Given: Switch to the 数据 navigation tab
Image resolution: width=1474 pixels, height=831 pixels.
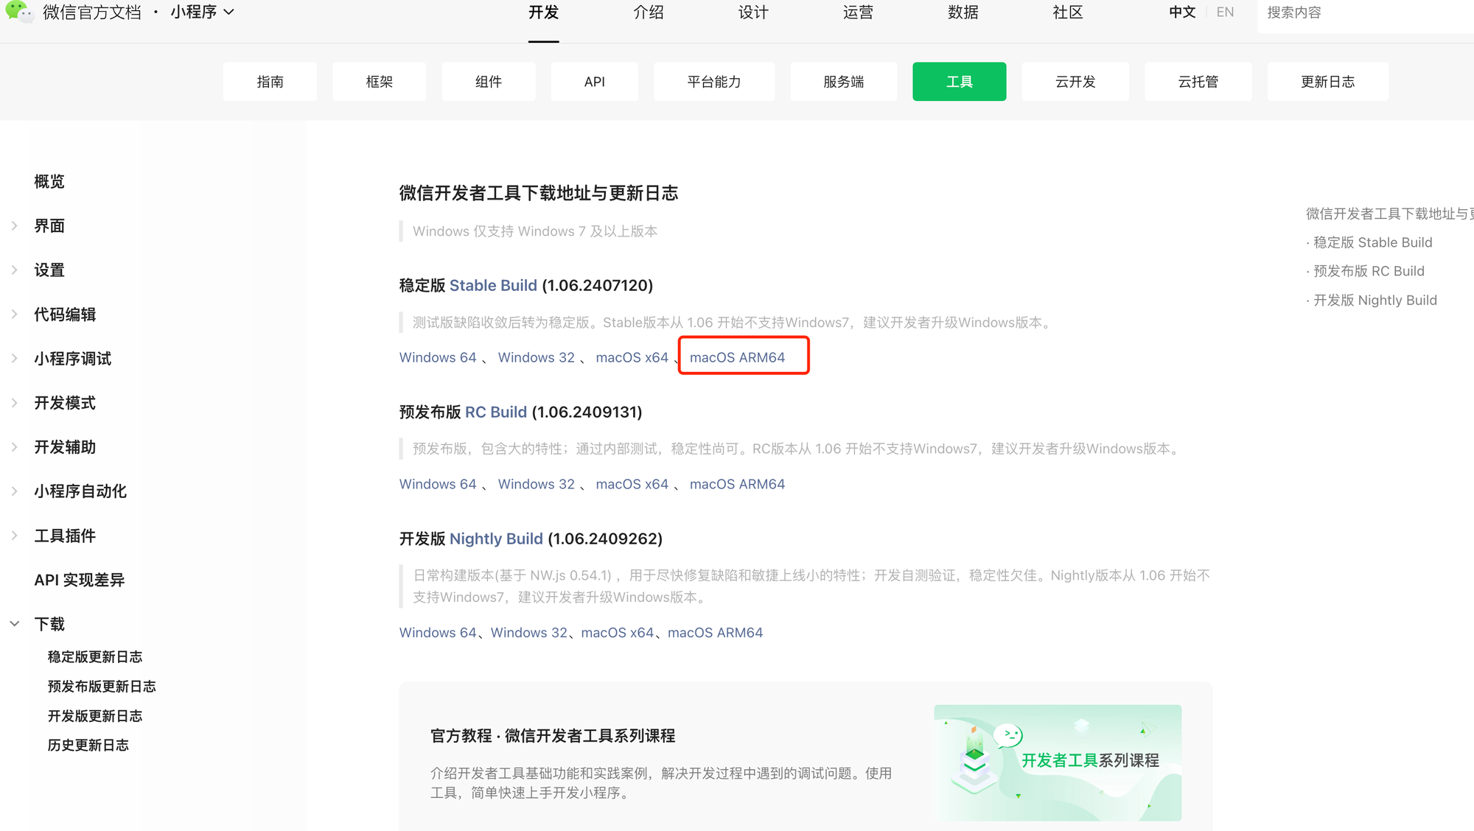Looking at the screenshot, I should [963, 13].
